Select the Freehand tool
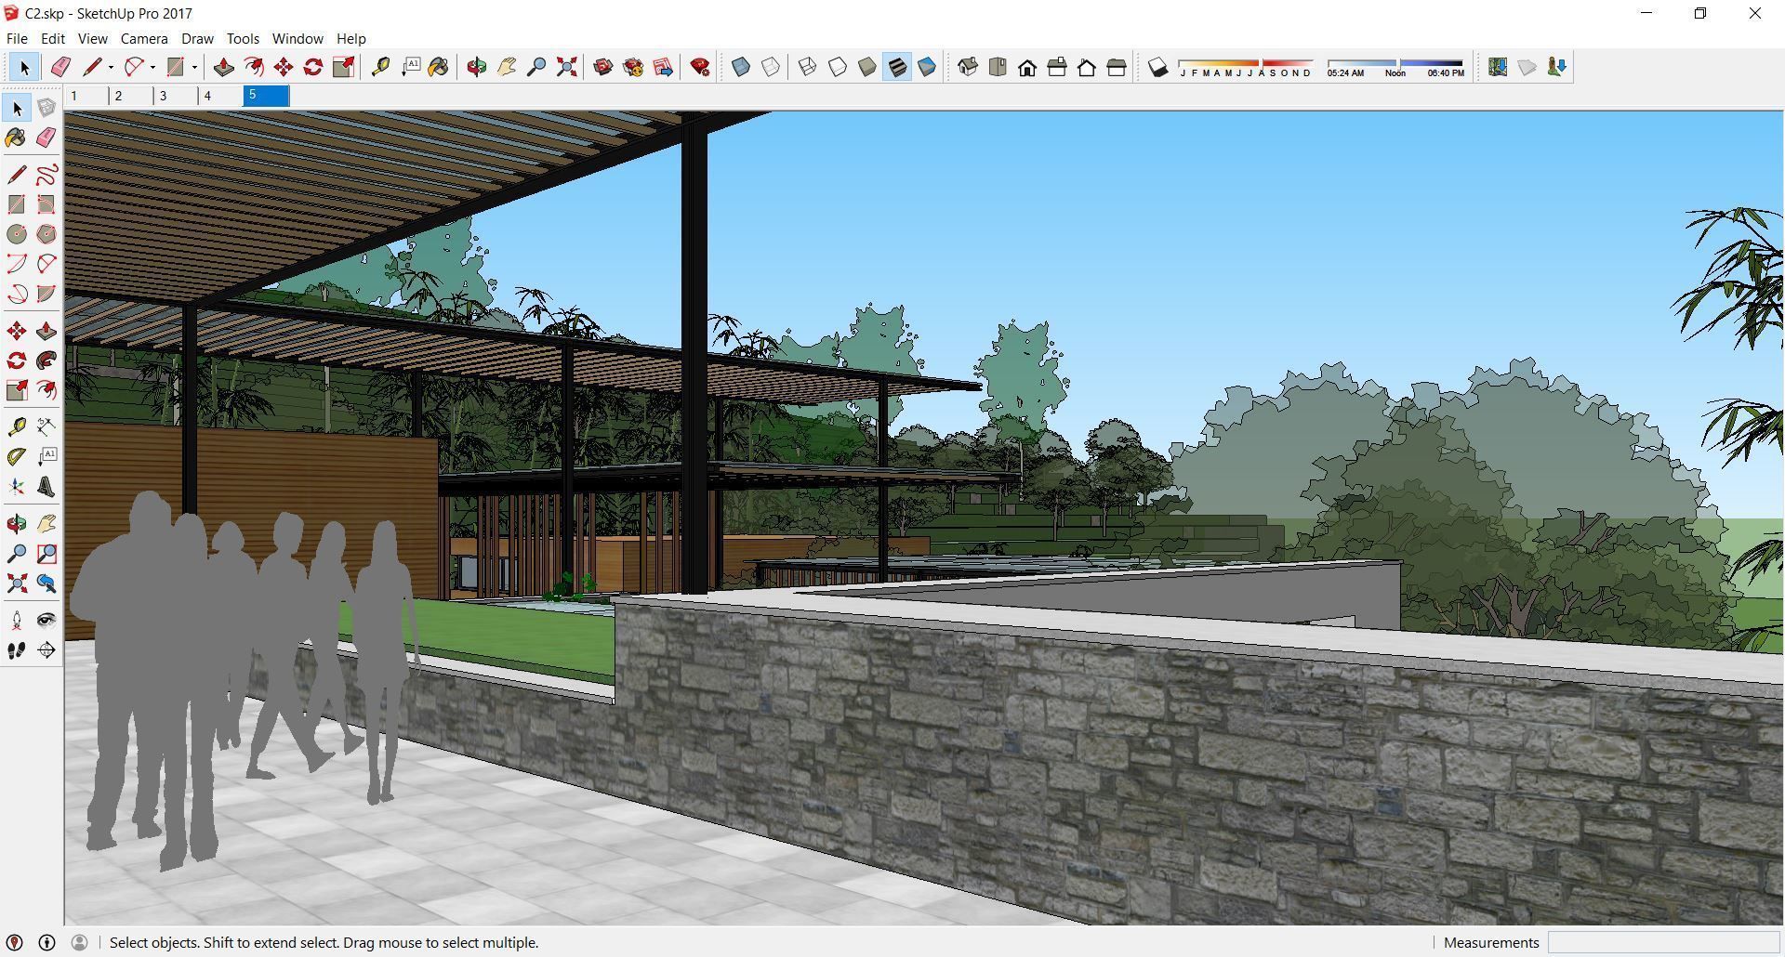Image resolution: width=1785 pixels, height=957 pixels. point(46,174)
